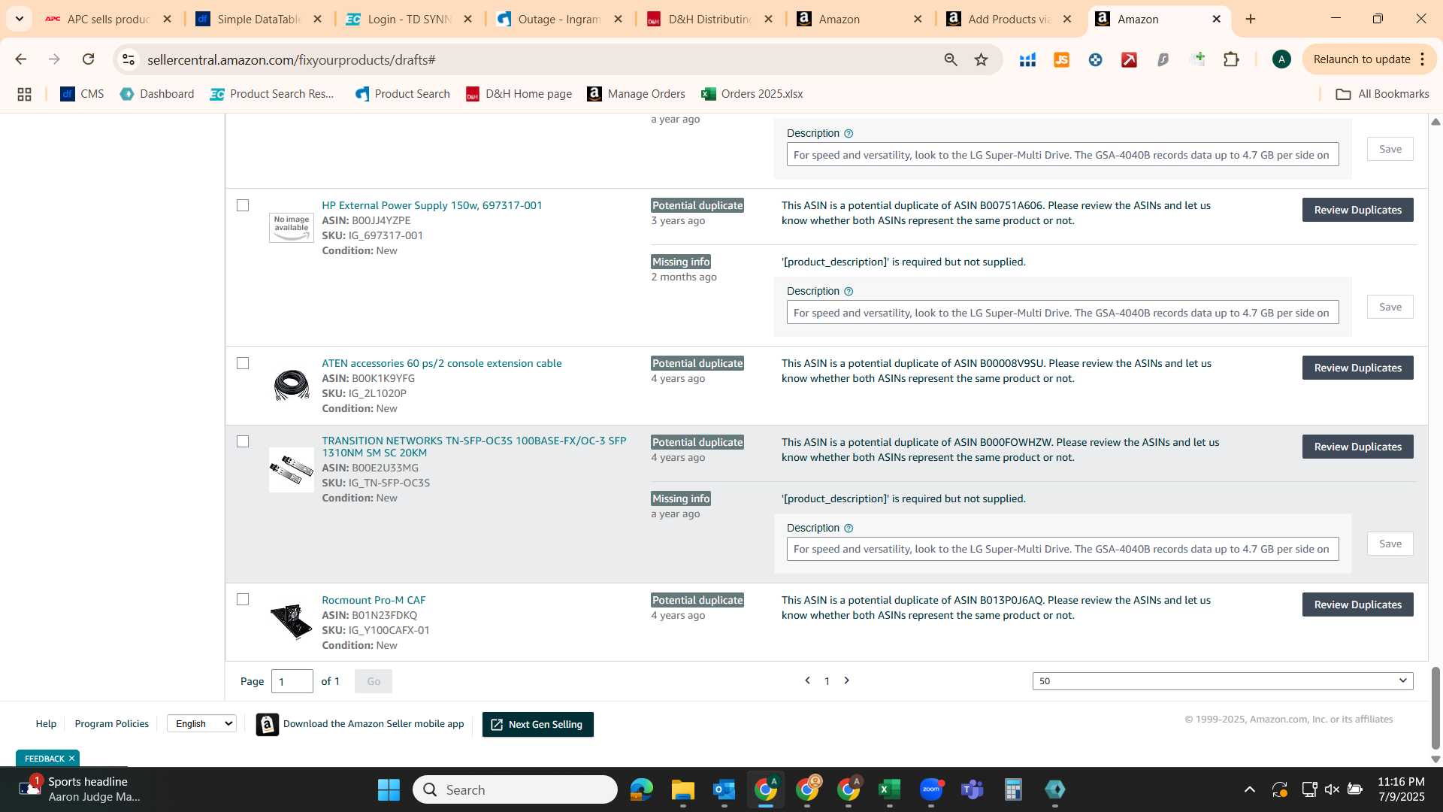Click the page number input field
Screen dimensions: 1443x812
point(292,681)
